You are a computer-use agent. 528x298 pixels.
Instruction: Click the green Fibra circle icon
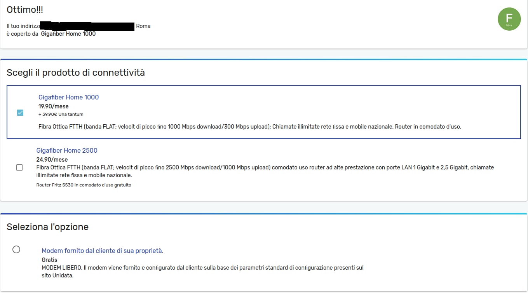(x=509, y=19)
